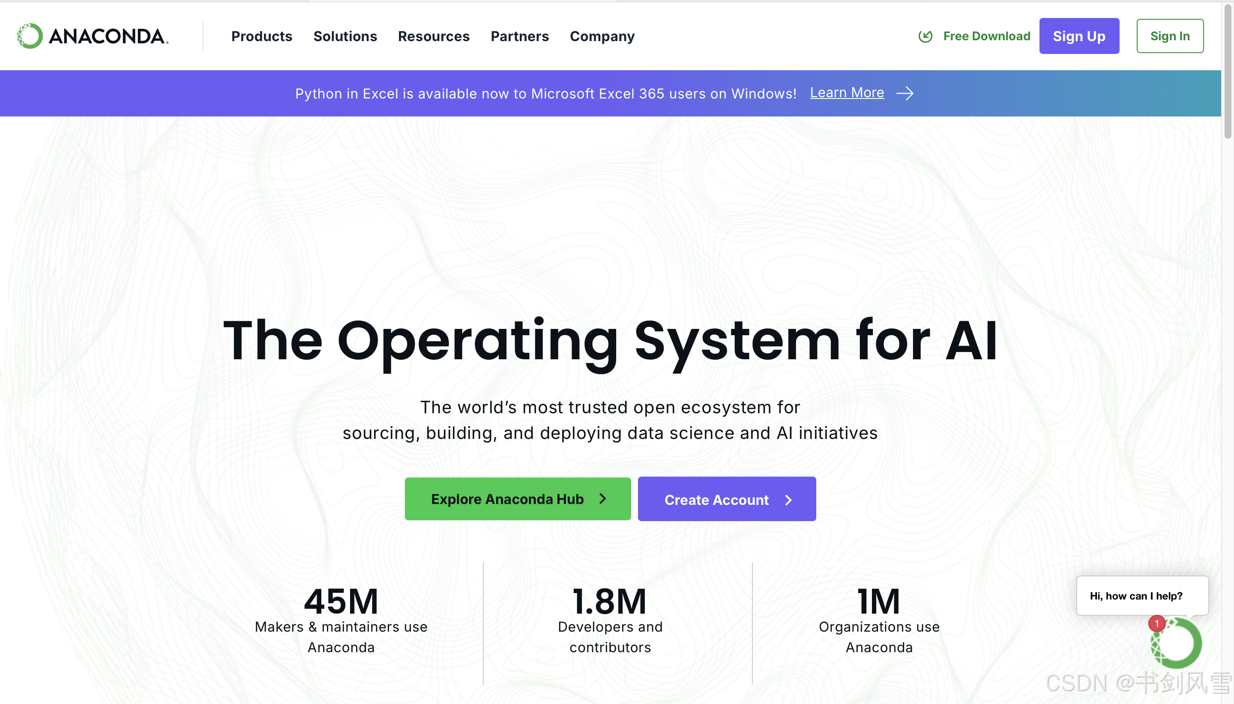Viewport: 1234px width, 704px height.
Task: Expand the Resources menu
Action: pos(434,36)
